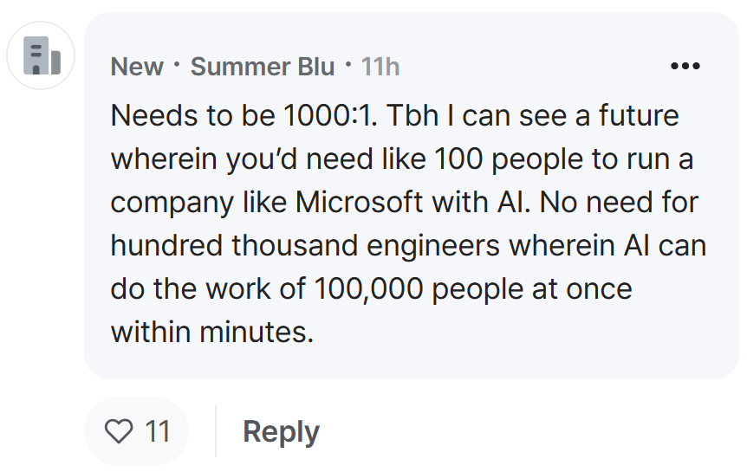Click the company building avatar icon

click(42, 55)
